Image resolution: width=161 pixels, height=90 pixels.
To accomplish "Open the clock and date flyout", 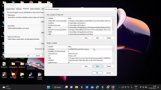I will [x=152, y=87].
